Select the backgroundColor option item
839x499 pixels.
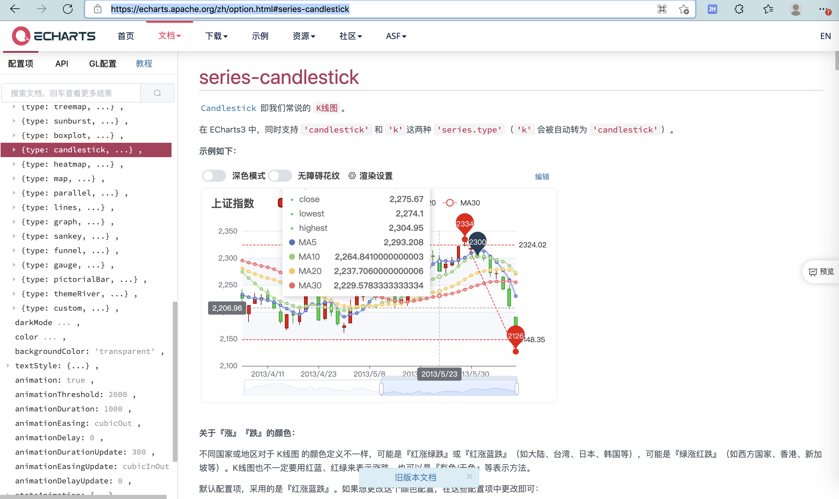[x=89, y=351]
